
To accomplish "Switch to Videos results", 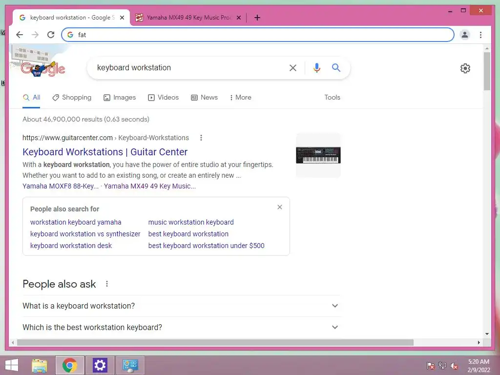I will tap(164, 98).
